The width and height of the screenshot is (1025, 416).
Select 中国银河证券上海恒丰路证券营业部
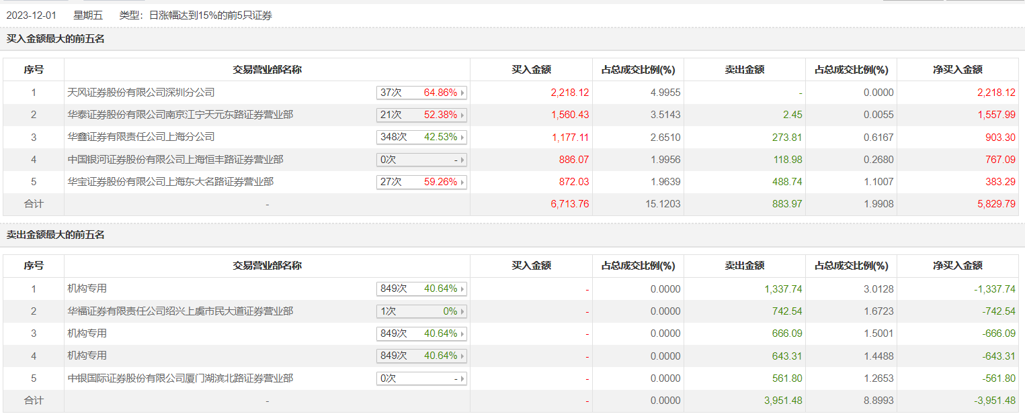175,160
